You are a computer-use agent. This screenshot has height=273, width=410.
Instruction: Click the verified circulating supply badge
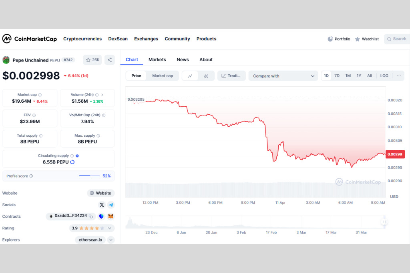pos(77,156)
